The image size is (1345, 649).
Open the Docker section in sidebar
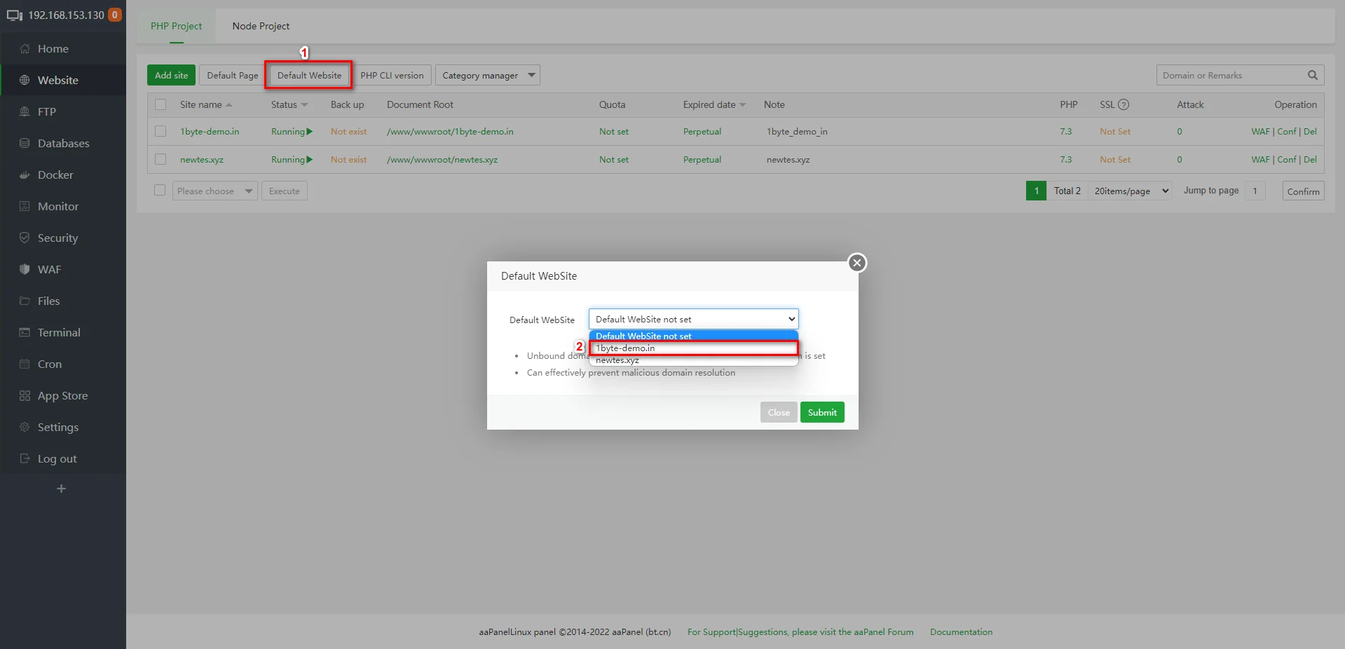click(55, 175)
